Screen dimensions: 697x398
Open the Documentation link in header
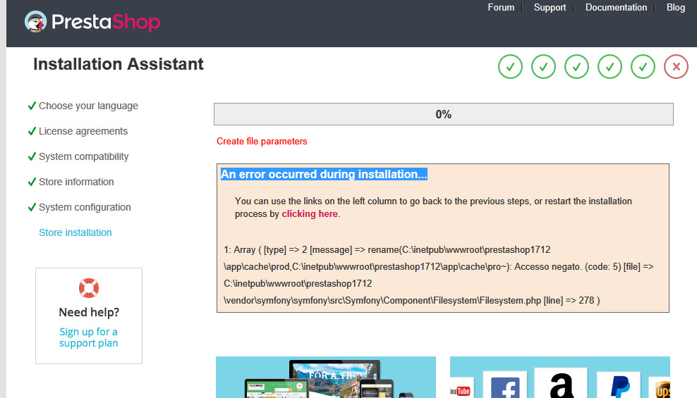[616, 8]
